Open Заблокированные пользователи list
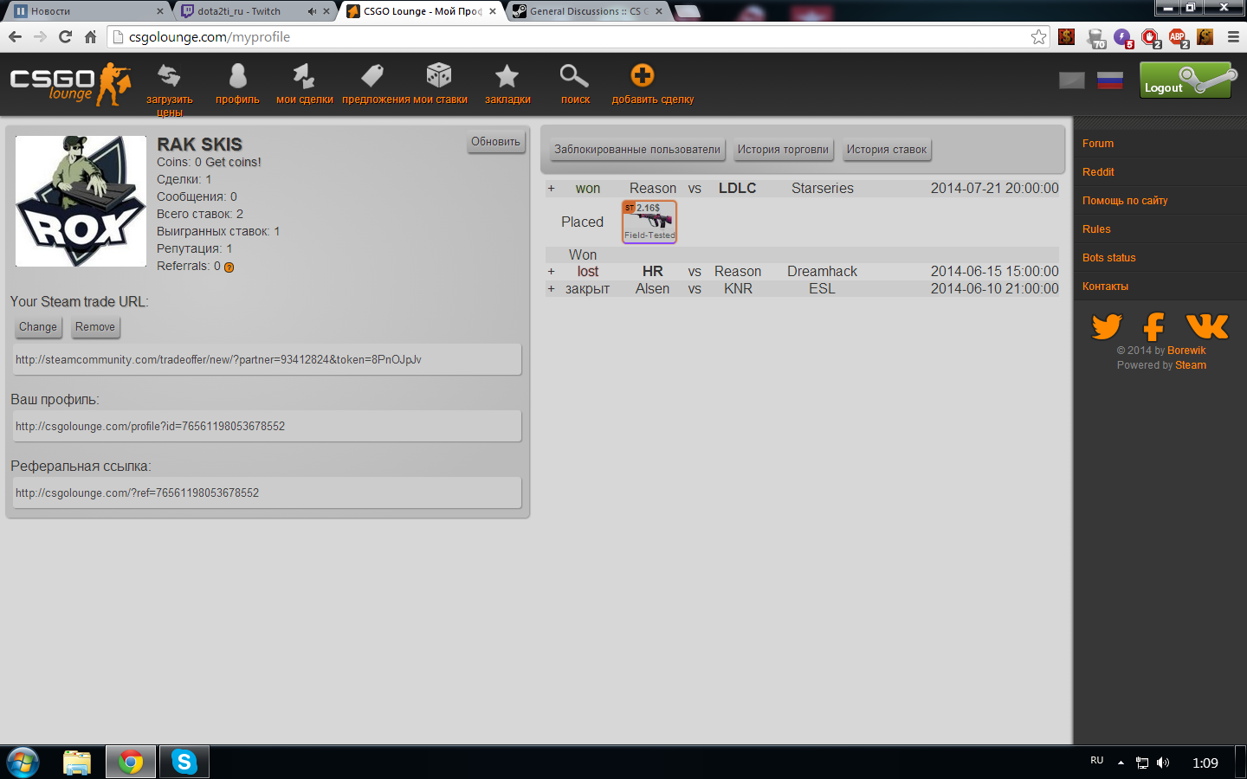 tap(637, 150)
